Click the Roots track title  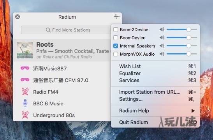pos(45,44)
